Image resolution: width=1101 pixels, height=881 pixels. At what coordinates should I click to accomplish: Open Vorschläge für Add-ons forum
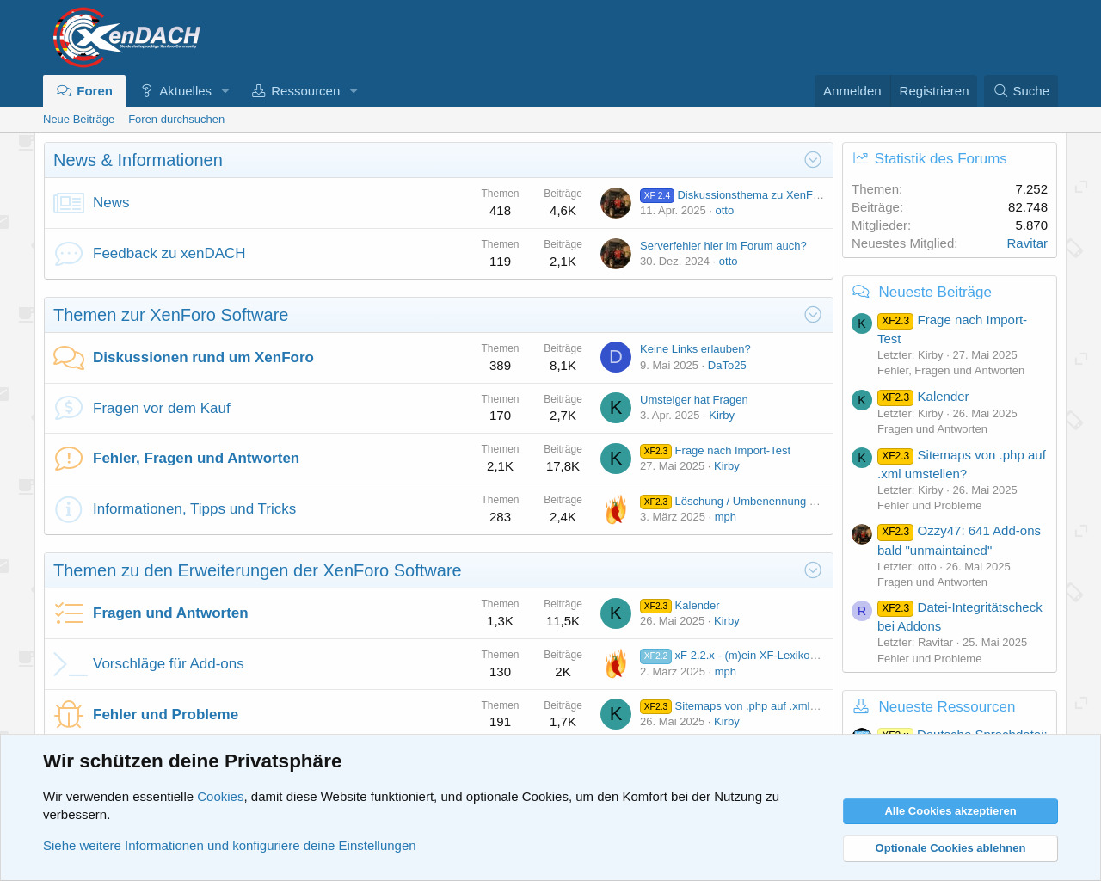click(169, 664)
